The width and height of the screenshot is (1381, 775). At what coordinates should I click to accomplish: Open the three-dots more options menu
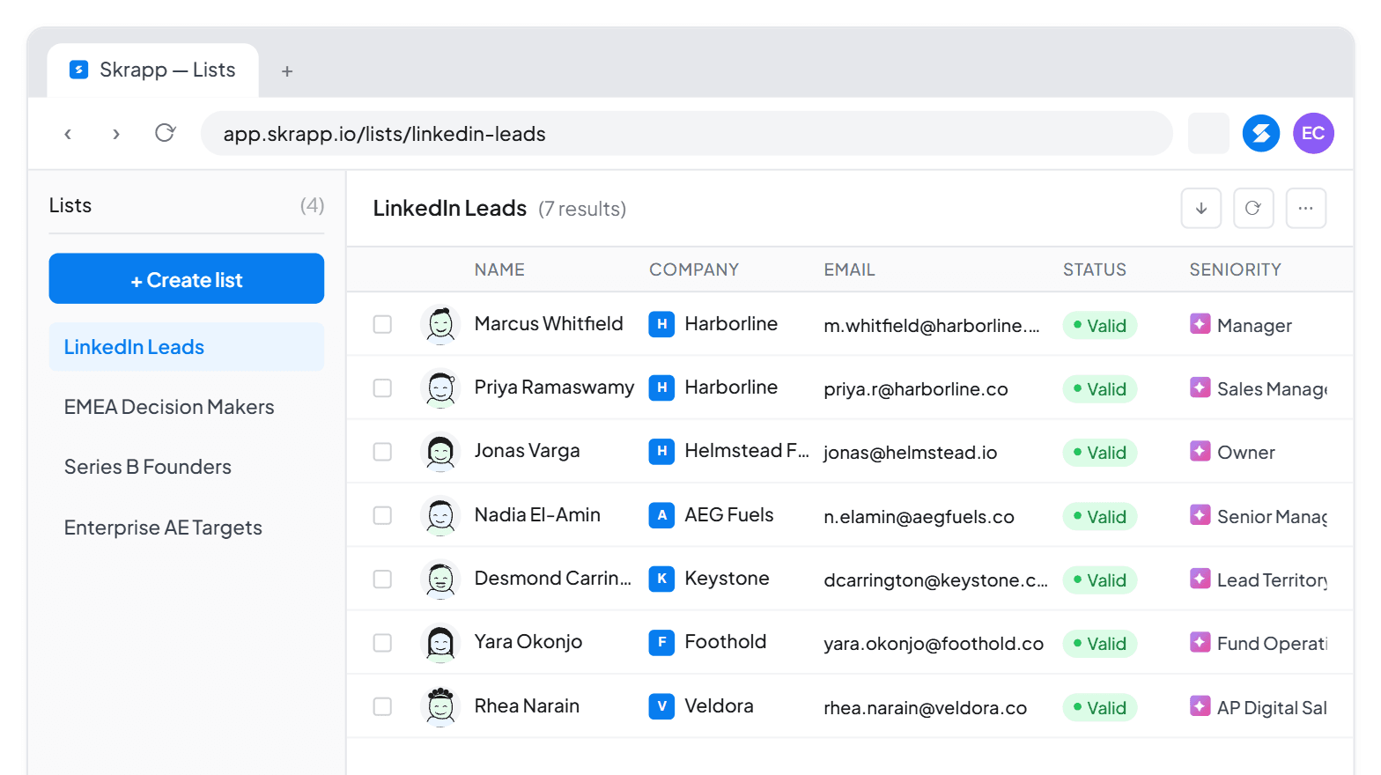point(1306,209)
